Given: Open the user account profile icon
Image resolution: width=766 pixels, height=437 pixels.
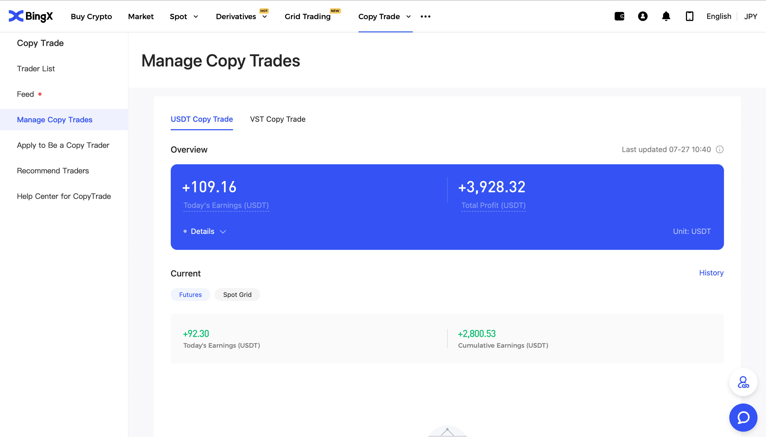Looking at the screenshot, I should point(643,16).
